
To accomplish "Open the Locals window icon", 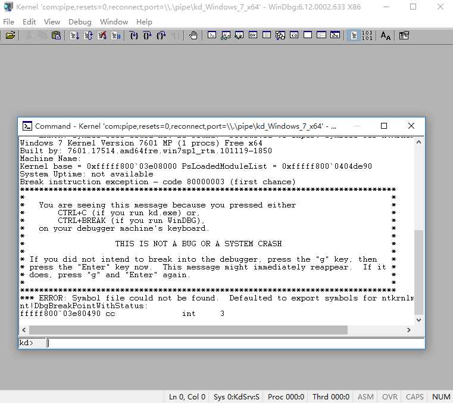I will tap(239, 35).
